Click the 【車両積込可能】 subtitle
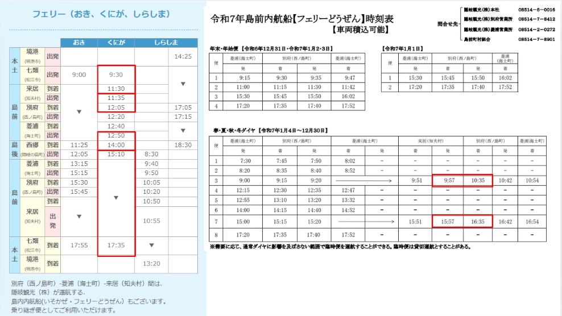Image resolution: width=562 pixels, height=316 pixels. coord(360,30)
